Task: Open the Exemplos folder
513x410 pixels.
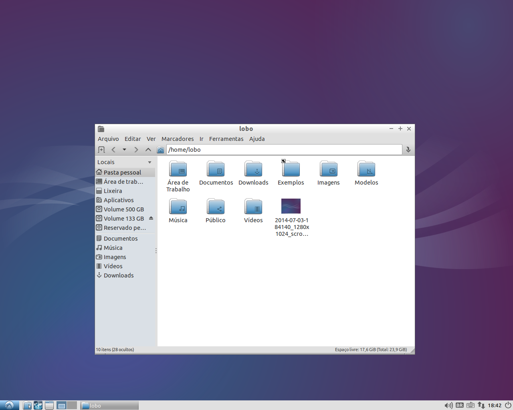Action: [291, 169]
